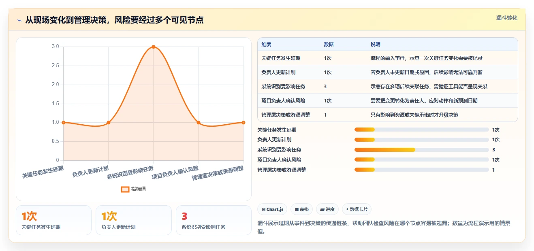Click the 从现场变化到管理决策 card title
Image resolution: width=534 pixels, height=251 pixels.
[114, 20]
